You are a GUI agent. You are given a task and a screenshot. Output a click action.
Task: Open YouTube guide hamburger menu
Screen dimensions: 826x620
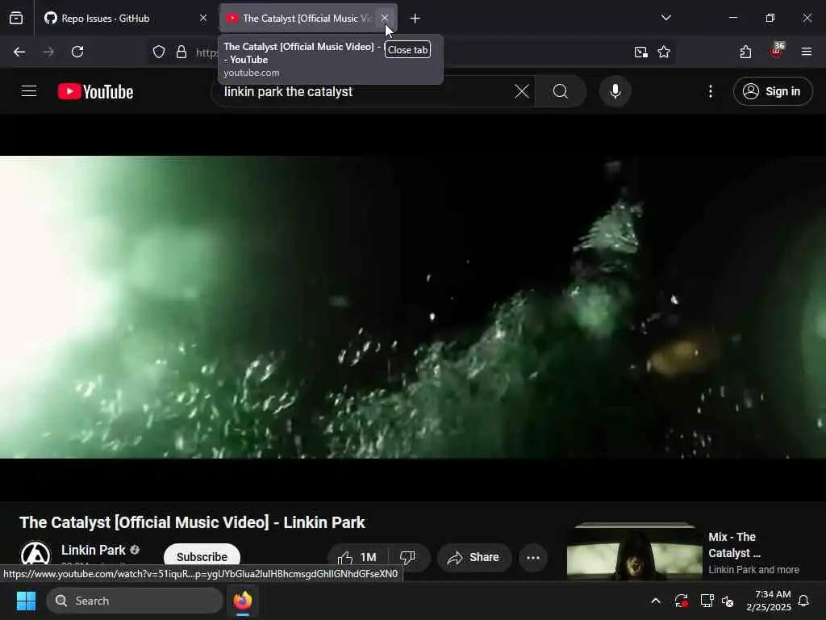pyautogui.click(x=29, y=91)
